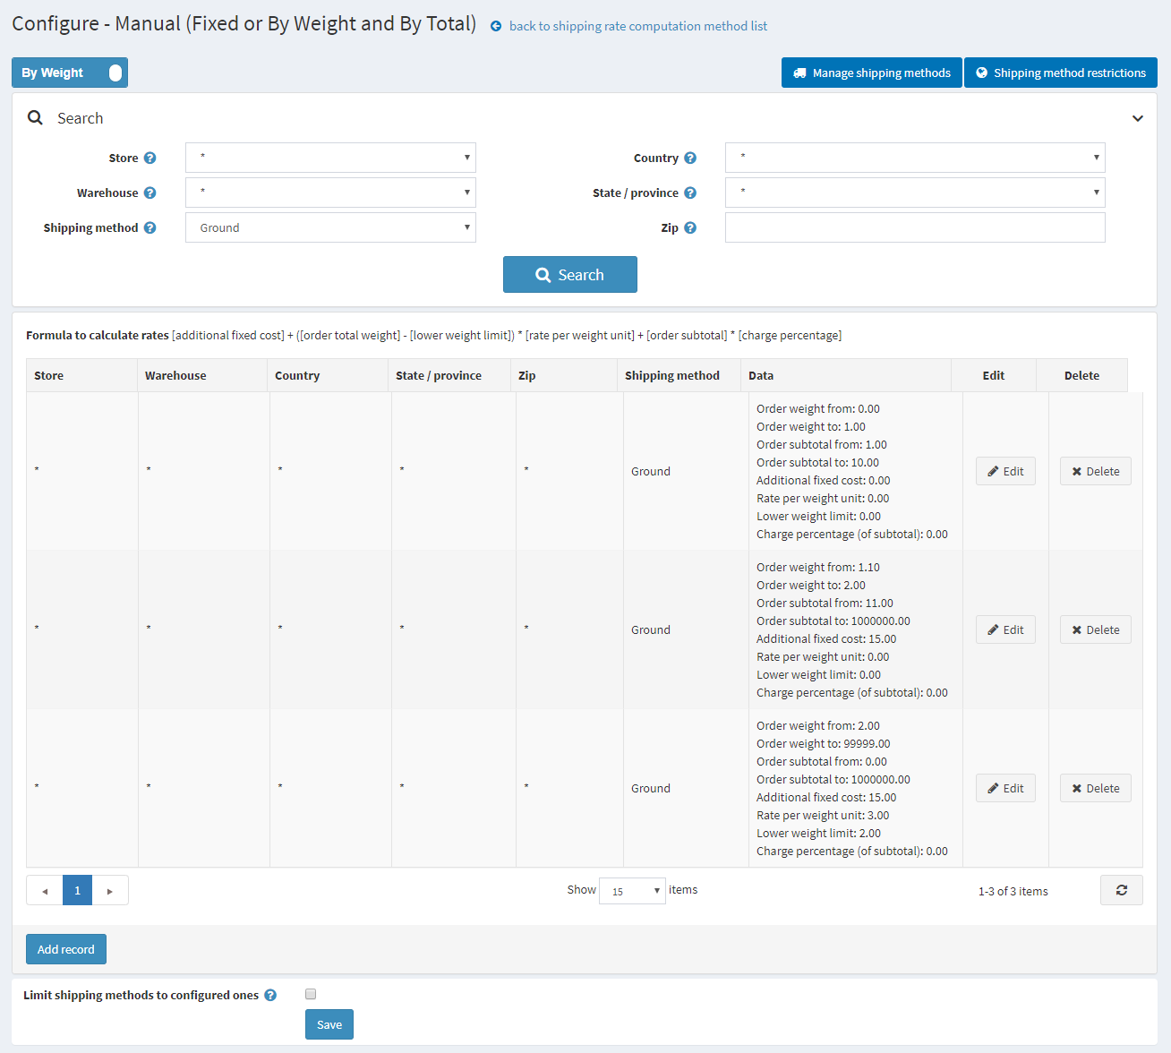Click the help icon beside Country
This screenshot has height=1053, width=1171.
(x=690, y=158)
